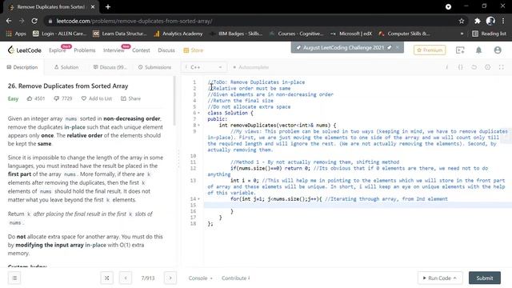Click the Easy difficulty label
Image resolution: width=512 pixels, height=288 pixels.
[13, 98]
